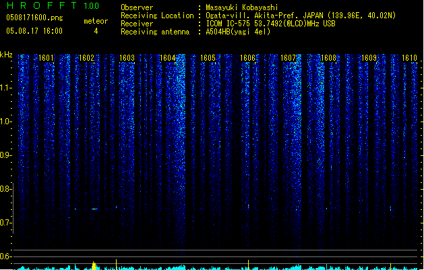Click the kHz axis unit label

tap(6, 55)
